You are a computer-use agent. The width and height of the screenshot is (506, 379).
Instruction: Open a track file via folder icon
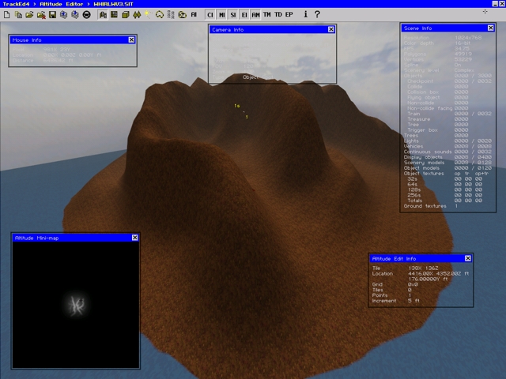point(29,15)
